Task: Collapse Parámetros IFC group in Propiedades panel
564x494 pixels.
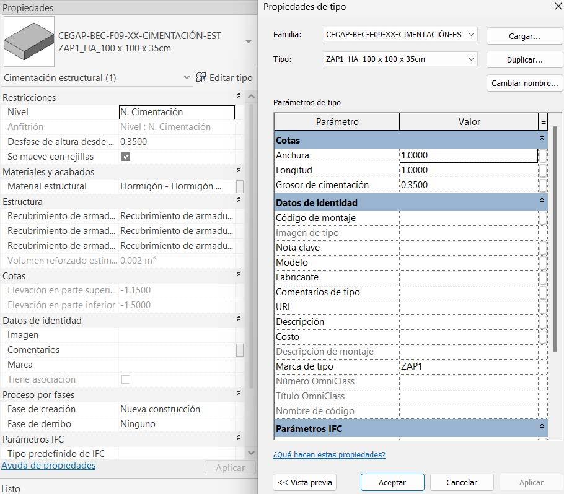Action: click(x=239, y=437)
